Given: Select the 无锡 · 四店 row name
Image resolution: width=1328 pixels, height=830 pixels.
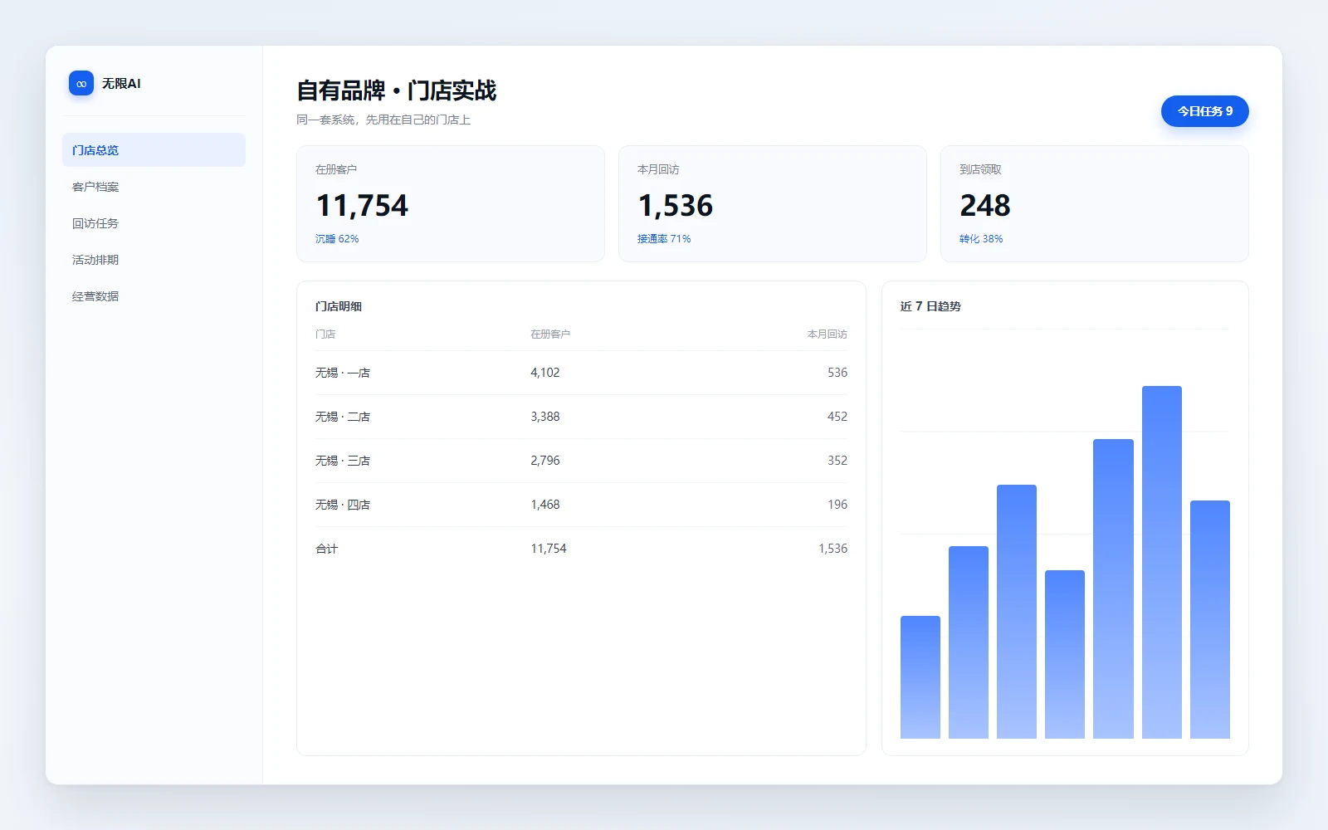Looking at the screenshot, I should coord(343,505).
